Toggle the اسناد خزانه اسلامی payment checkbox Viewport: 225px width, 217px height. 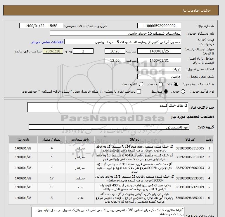click(x=139, y=91)
